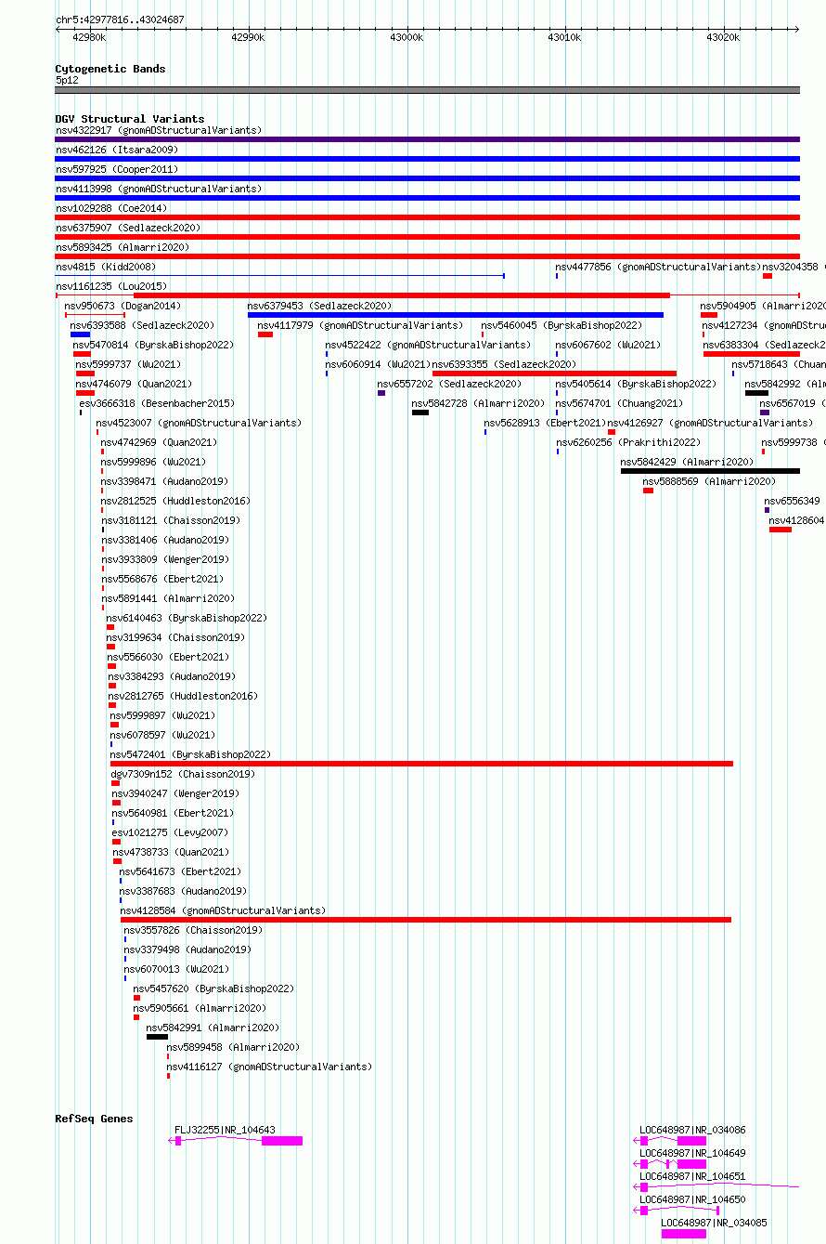This screenshot has height=1244, width=826.
Task: Select variant label nsv4113998 gnomAD
Action: (x=159, y=189)
